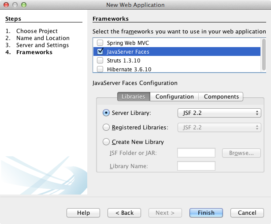271x224 pixels.
Task: Expand the Registered Libraries dropdown
Action: [x=219, y=128]
